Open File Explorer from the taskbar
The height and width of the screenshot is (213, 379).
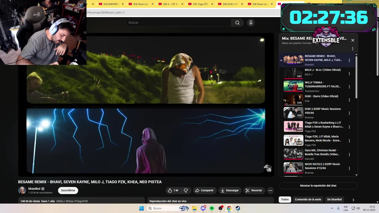tap(195, 208)
